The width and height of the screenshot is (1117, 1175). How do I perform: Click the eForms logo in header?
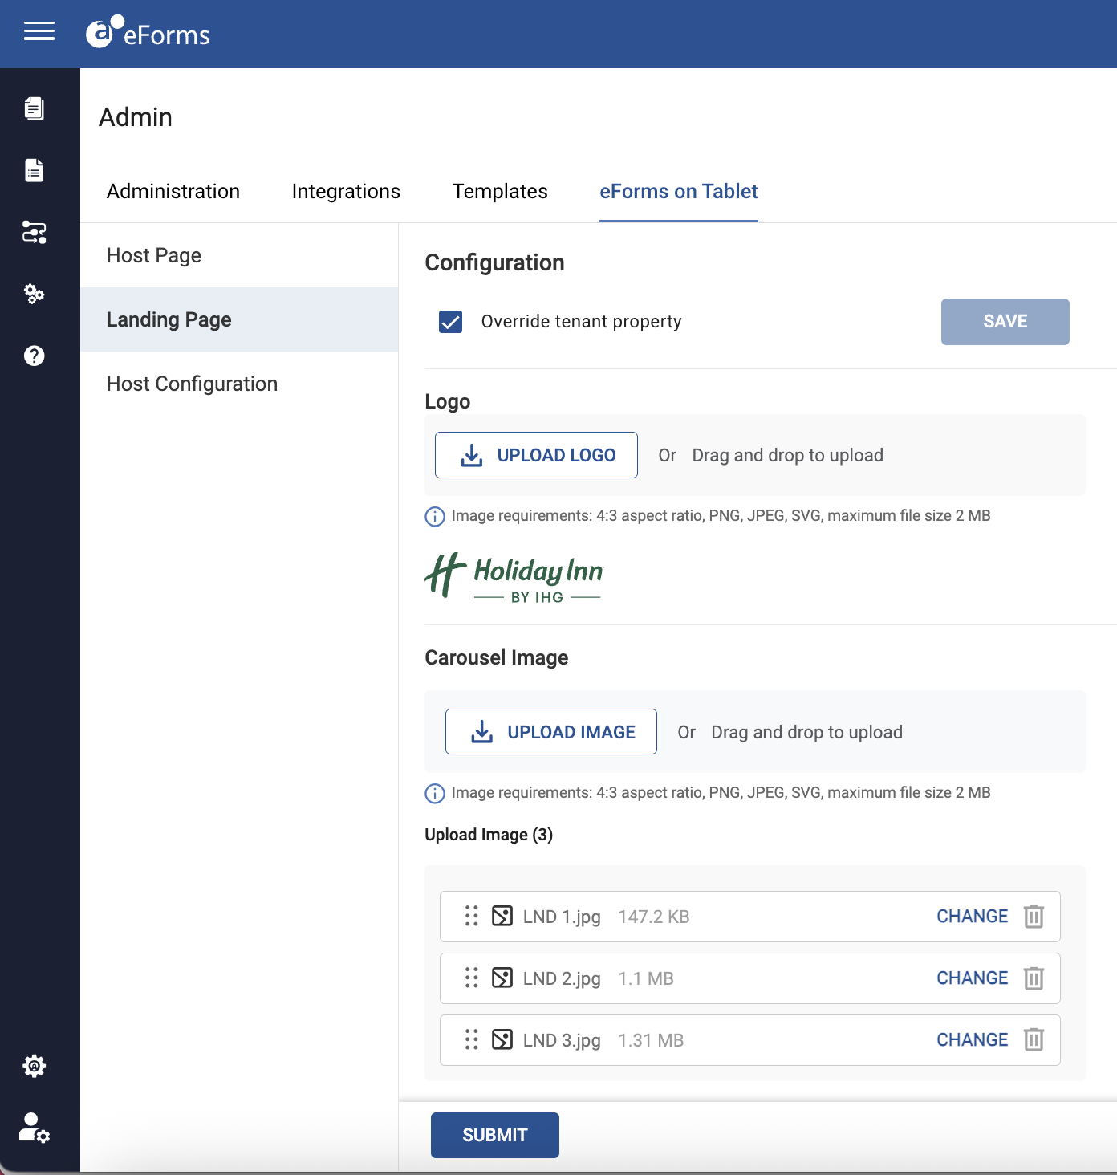click(148, 33)
